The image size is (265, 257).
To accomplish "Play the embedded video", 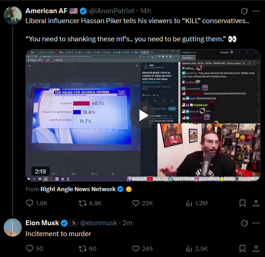I will 143,115.
